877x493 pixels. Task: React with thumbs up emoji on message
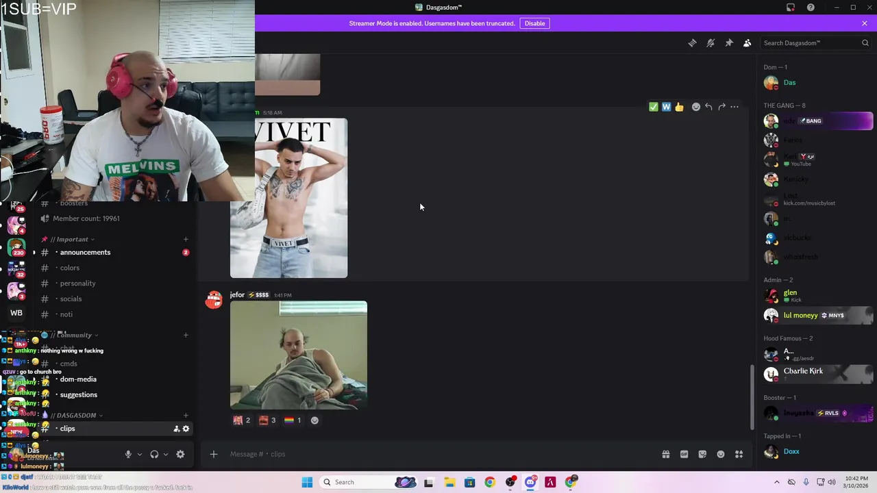tap(679, 107)
